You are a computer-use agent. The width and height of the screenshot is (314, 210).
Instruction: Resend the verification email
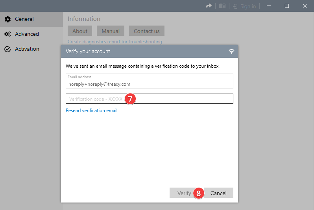pos(92,111)
